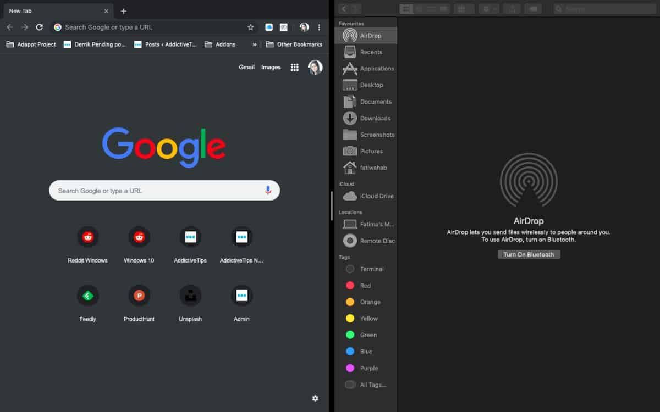Open the Images link

tap(271, 67)
